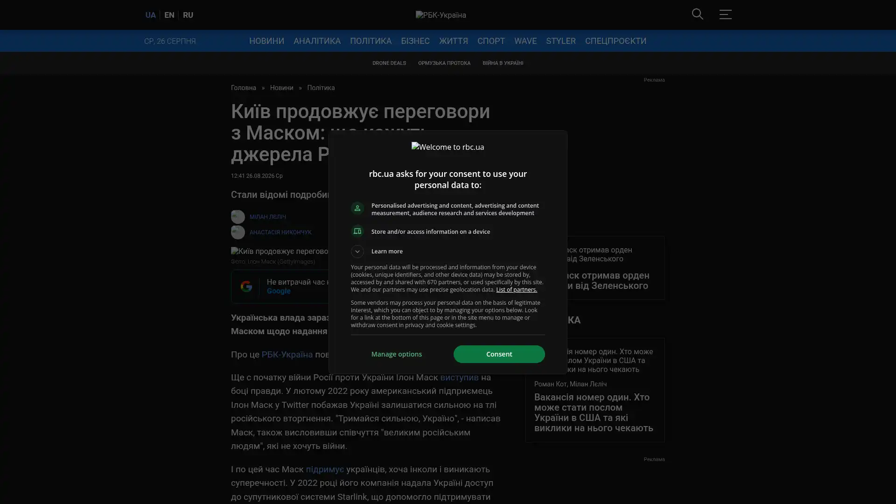Go to Політика breadcrumb
Screen dimensions: 896x504
pos(321,88)
